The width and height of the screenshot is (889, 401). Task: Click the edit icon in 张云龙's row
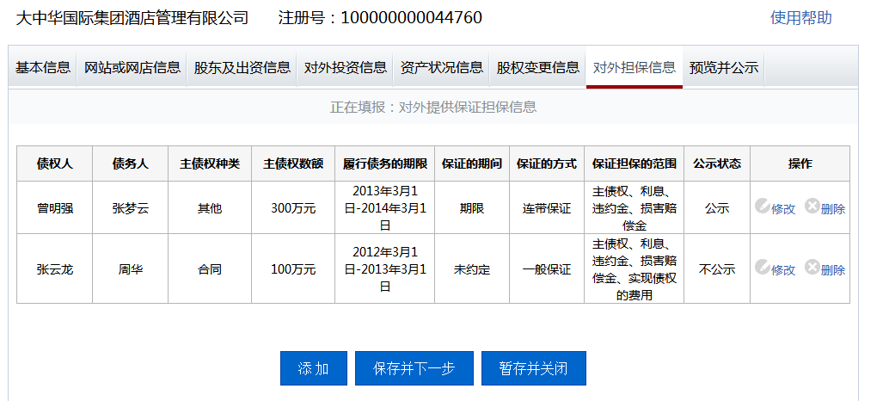(762, 268)
